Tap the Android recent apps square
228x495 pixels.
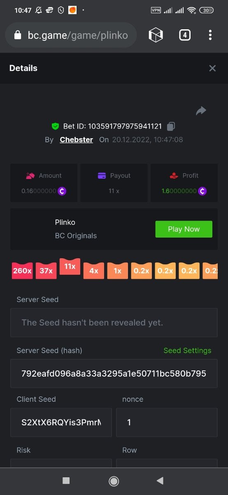point(66,481)
